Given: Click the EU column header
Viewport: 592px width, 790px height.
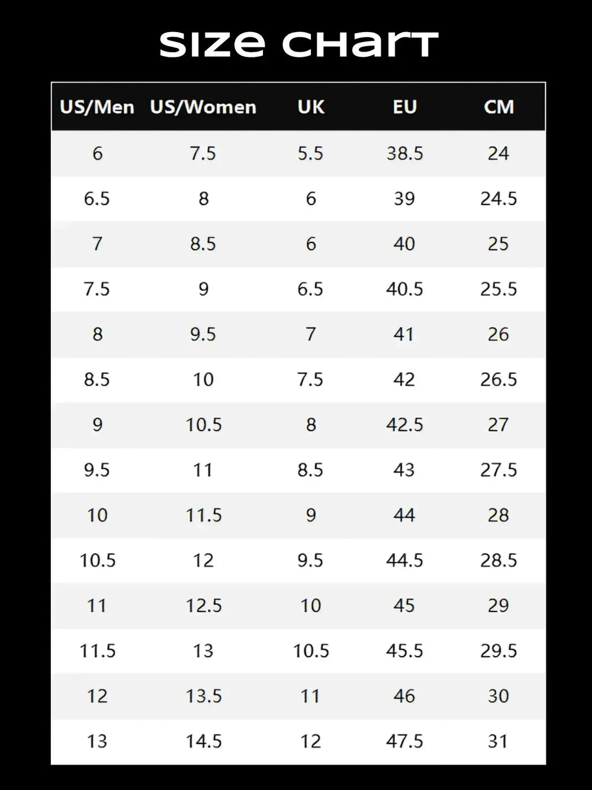Looking at the screenshot, I should [x=404, y=107].
